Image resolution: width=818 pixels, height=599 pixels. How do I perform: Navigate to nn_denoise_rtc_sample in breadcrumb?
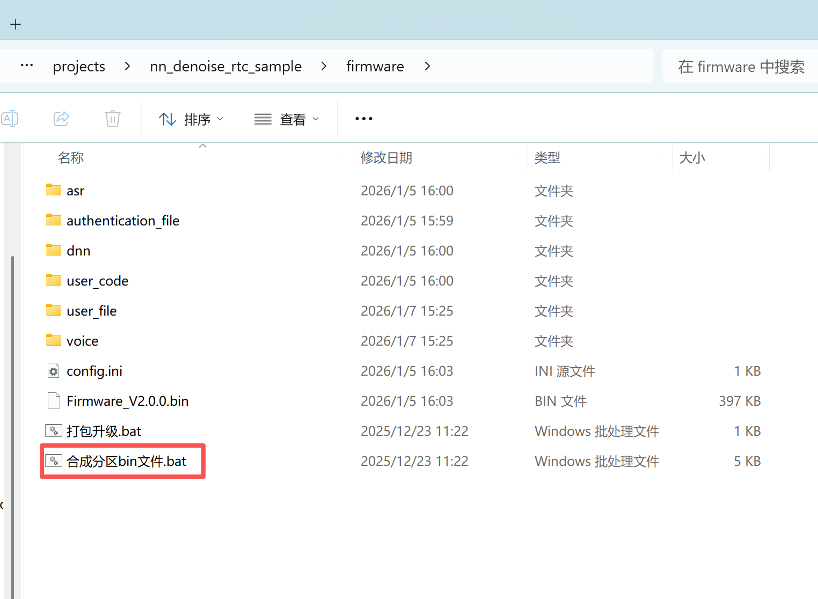[x=225, y=66]
